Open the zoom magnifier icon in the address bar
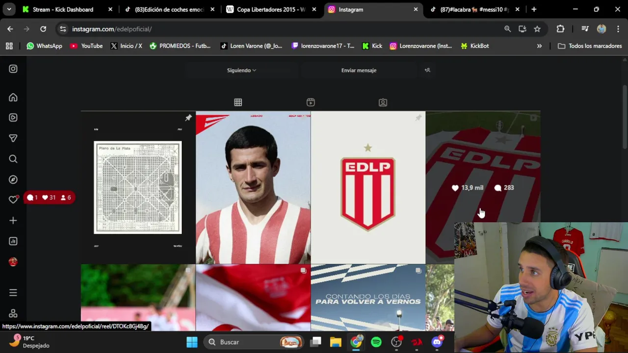Screen dimensions: 628x353 click(x=508, y=29)
